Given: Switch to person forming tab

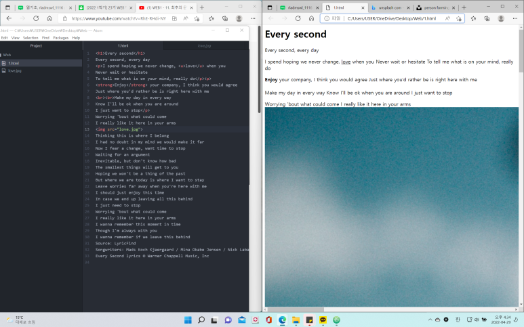Looking at the screenshot, I should pyautogui.click(x=435, y=7).
